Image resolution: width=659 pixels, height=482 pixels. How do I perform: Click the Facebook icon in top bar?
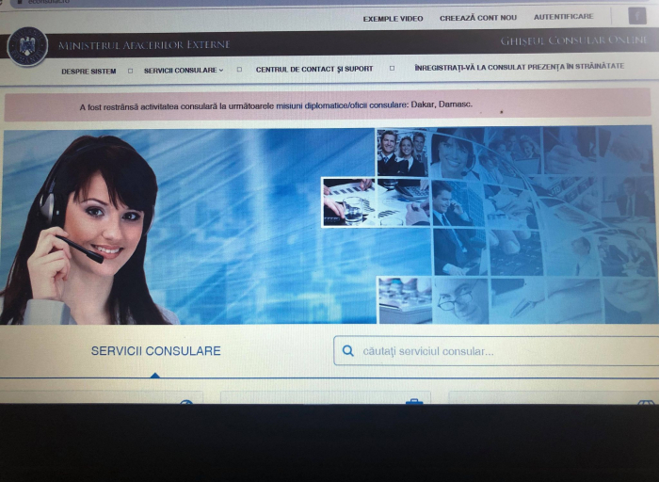coord(637,16)
